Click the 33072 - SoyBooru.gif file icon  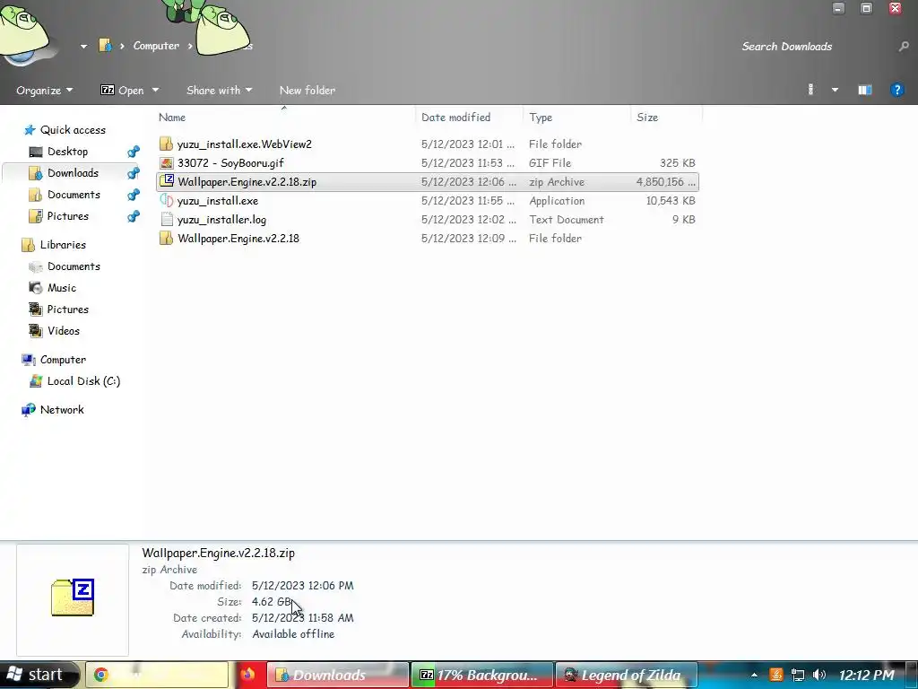click(x=166, y=163)
